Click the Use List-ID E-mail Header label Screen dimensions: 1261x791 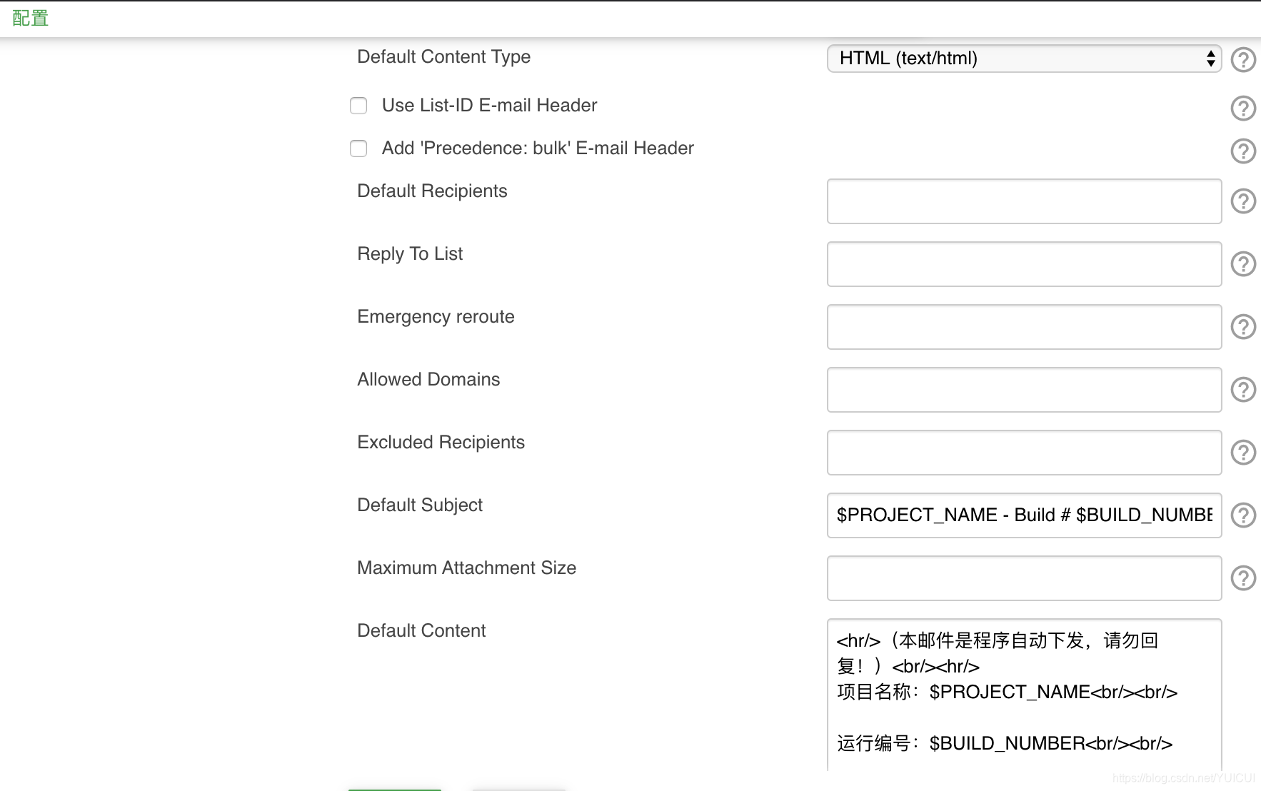coord(489,106)
